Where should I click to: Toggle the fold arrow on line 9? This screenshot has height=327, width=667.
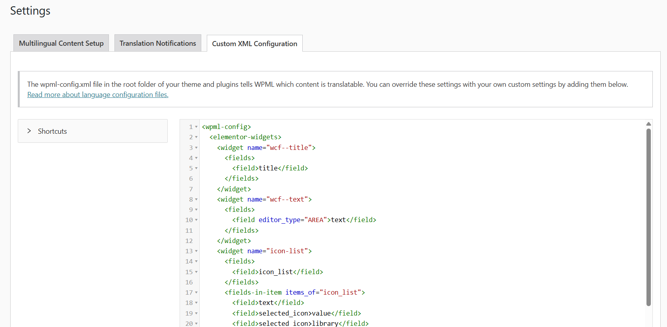point(196,210)
